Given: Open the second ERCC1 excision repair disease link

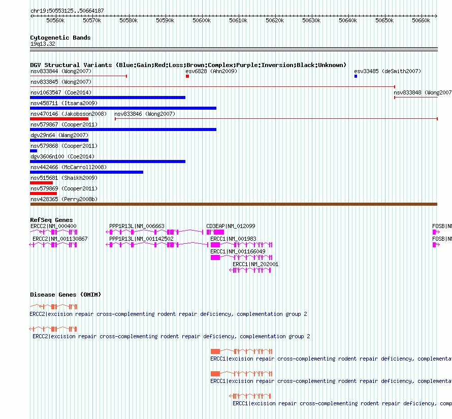Looking at the screenshot, I should (331, 381).
